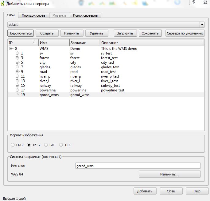Select GIF image format
The width and height of the screenshot is (210, 201).
click(46, 145)
